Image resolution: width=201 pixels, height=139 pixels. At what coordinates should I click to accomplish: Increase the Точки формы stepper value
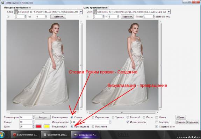pyautogui.click(x=34, y=116)
